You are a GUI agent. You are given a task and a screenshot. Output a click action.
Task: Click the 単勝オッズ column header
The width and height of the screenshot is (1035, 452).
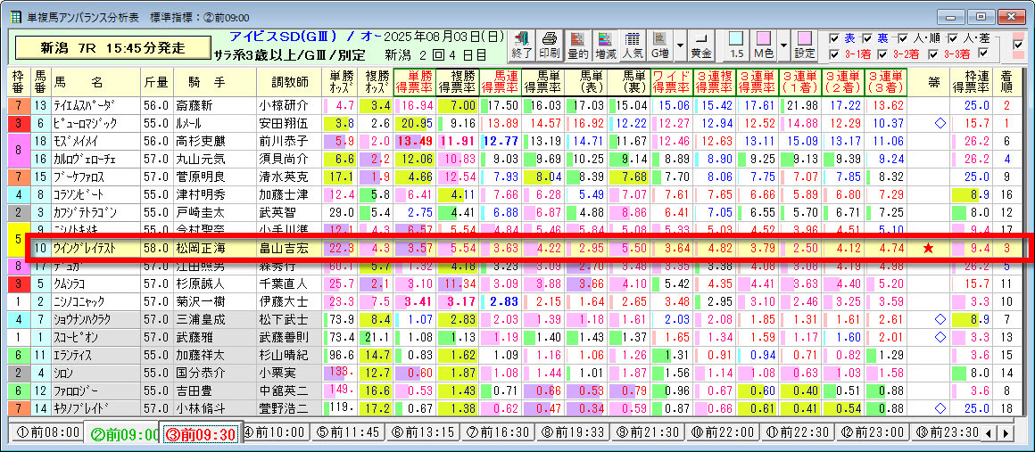tap(341, 81)
